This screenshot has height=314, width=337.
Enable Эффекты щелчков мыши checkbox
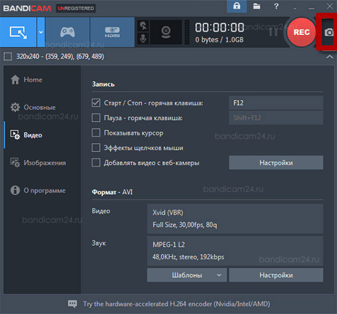[96, 148]
